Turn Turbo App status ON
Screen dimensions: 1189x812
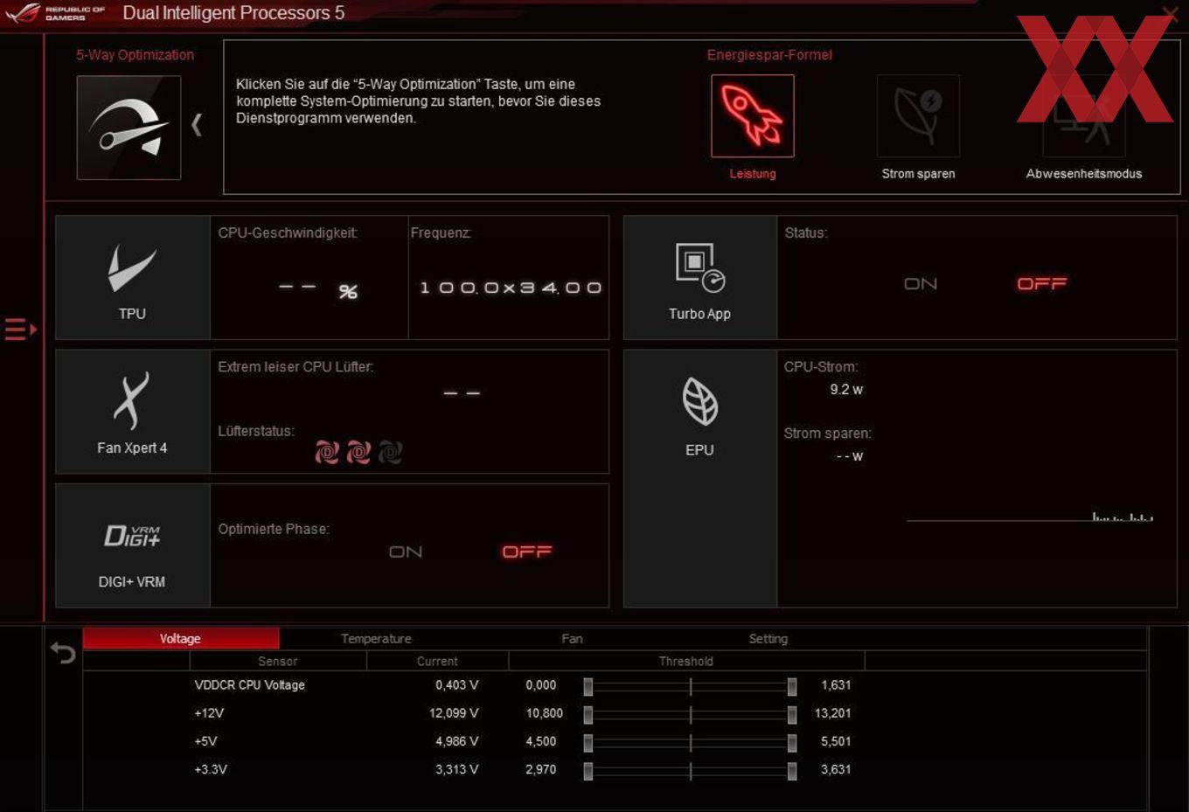[x=921, y=284]
